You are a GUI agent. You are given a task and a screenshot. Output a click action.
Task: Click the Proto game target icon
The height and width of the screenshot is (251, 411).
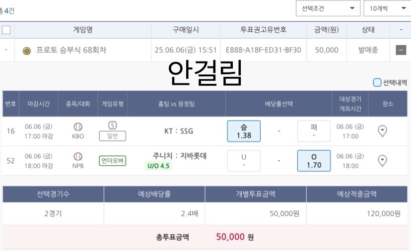click(27, 50)
